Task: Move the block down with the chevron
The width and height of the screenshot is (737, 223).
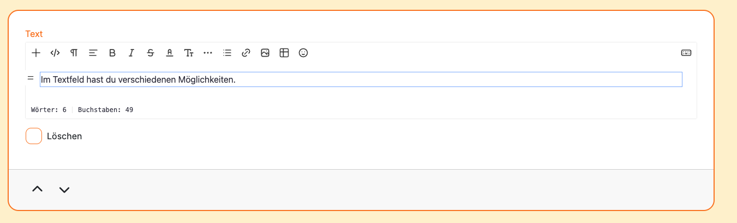Action: click(64, 189)
